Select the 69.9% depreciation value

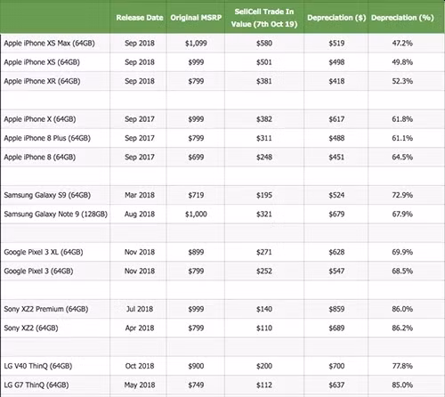tap(402, 252)
